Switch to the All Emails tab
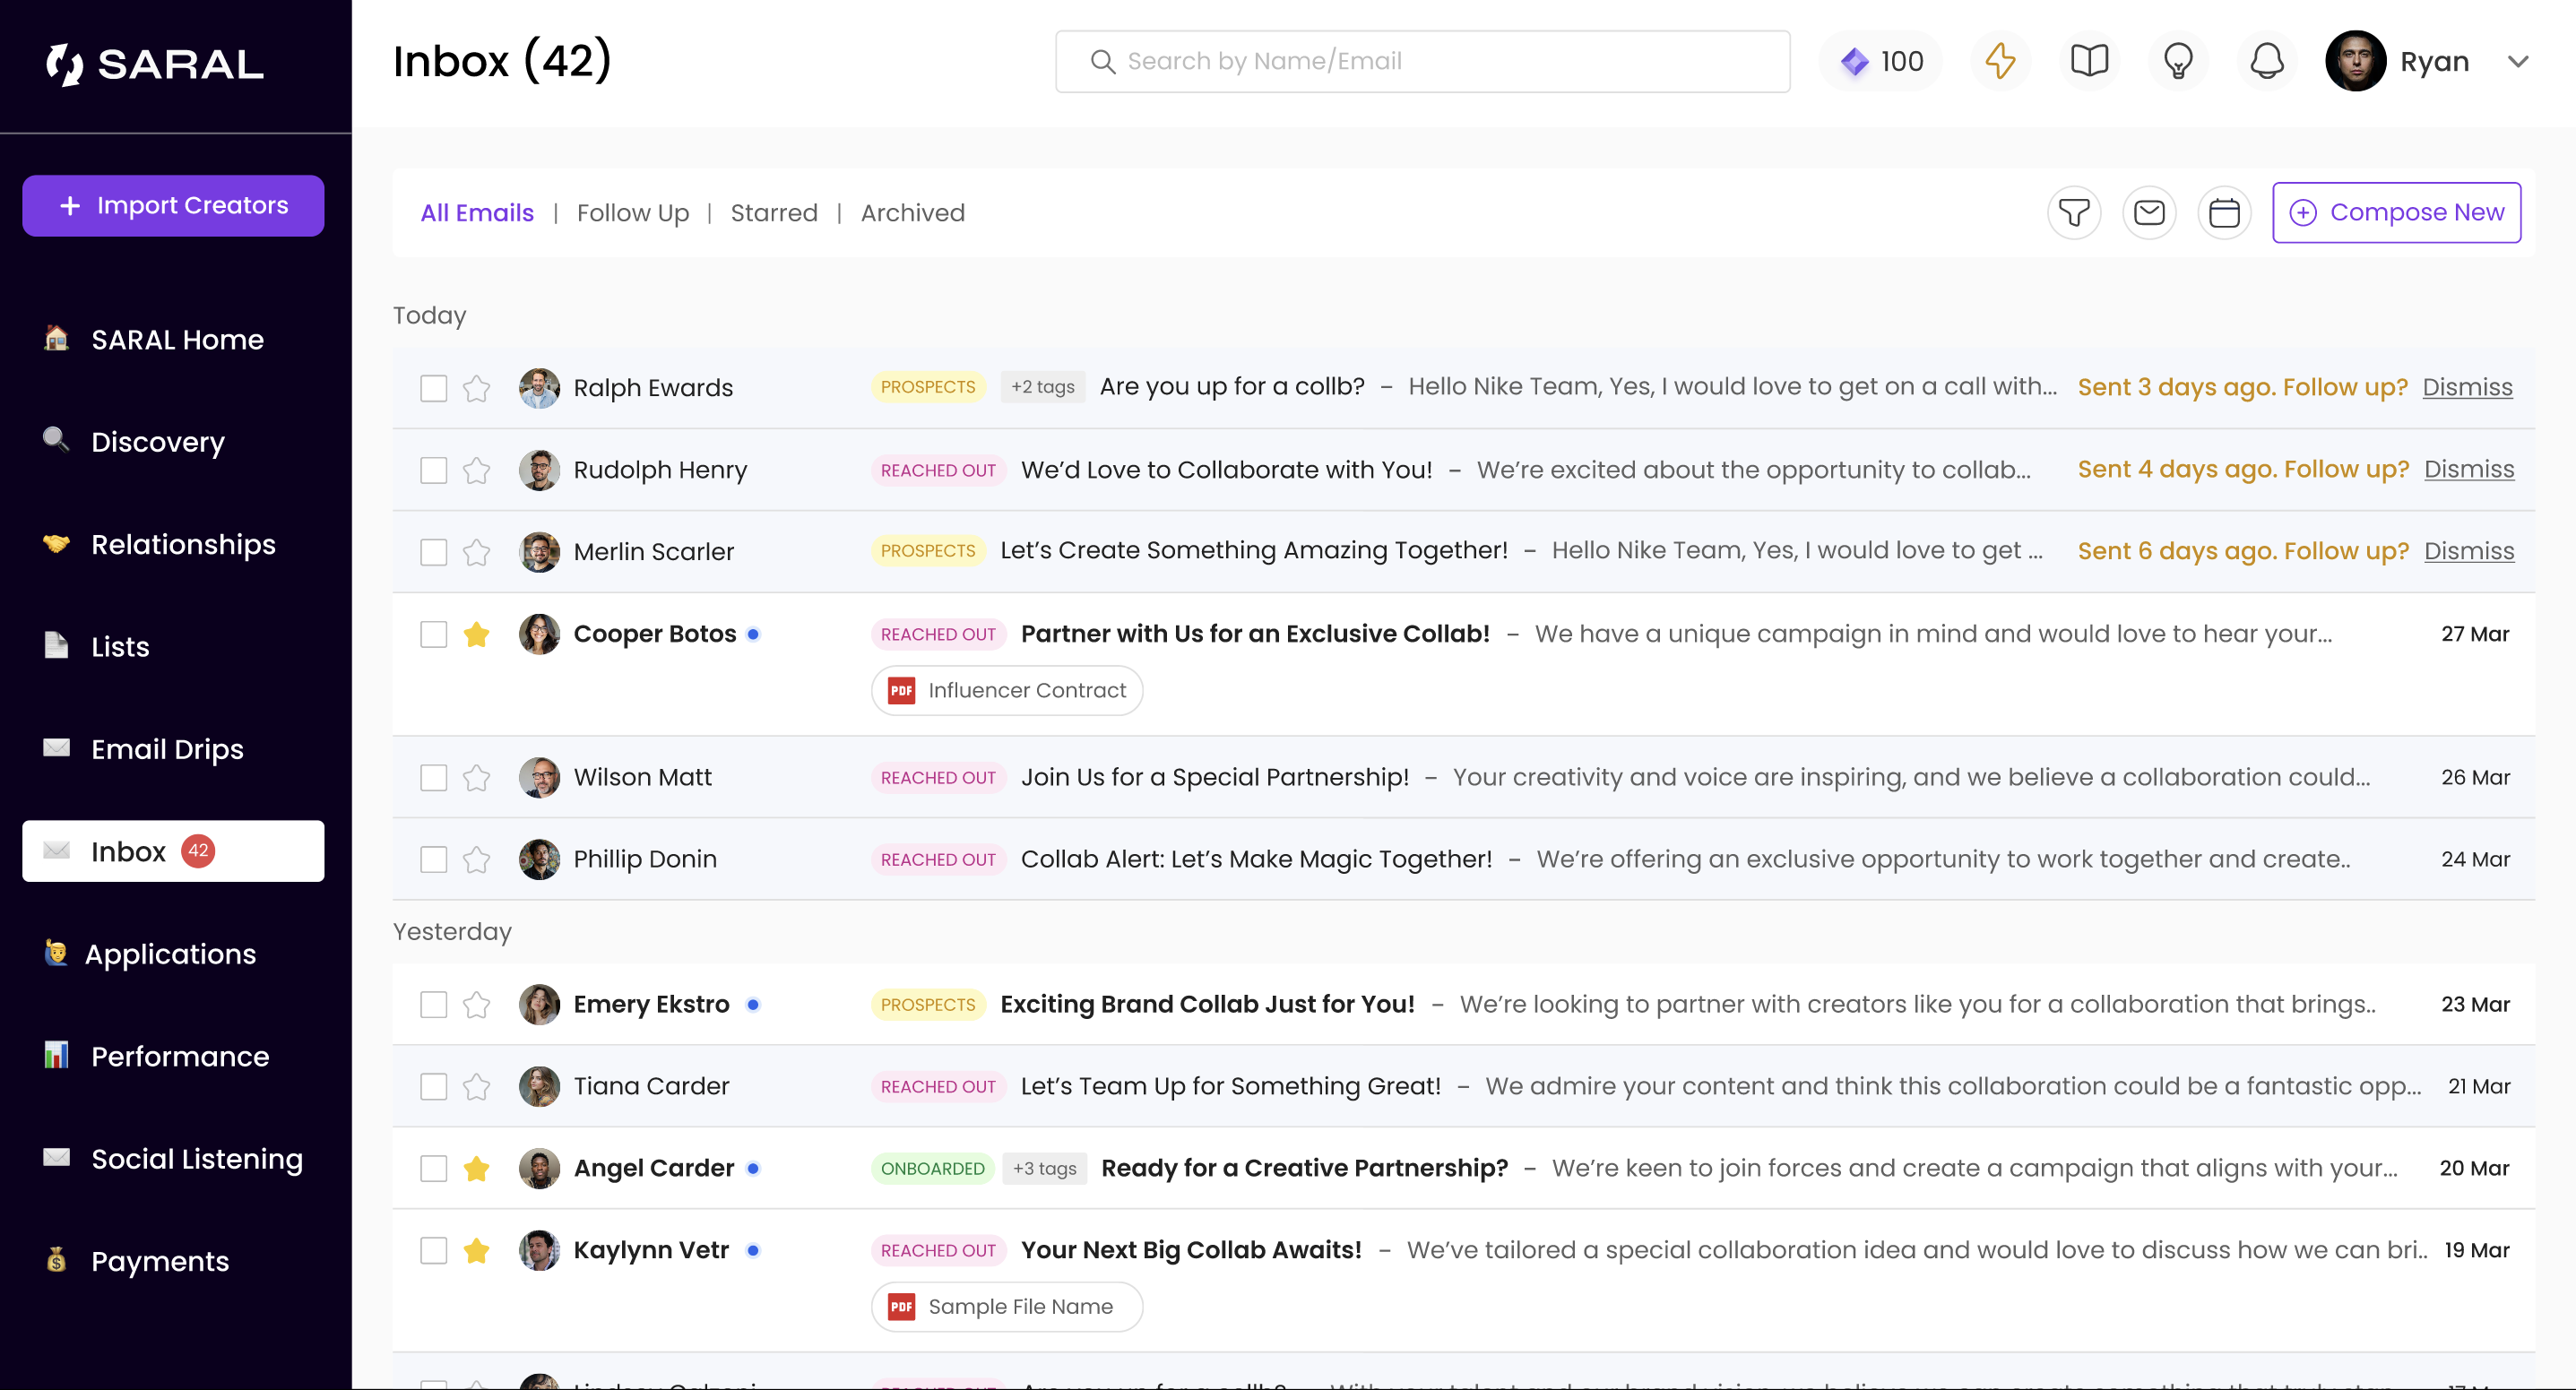The width and height of the screenshot is (2576, 1390). pyautogui.click(x=477, y=213)
